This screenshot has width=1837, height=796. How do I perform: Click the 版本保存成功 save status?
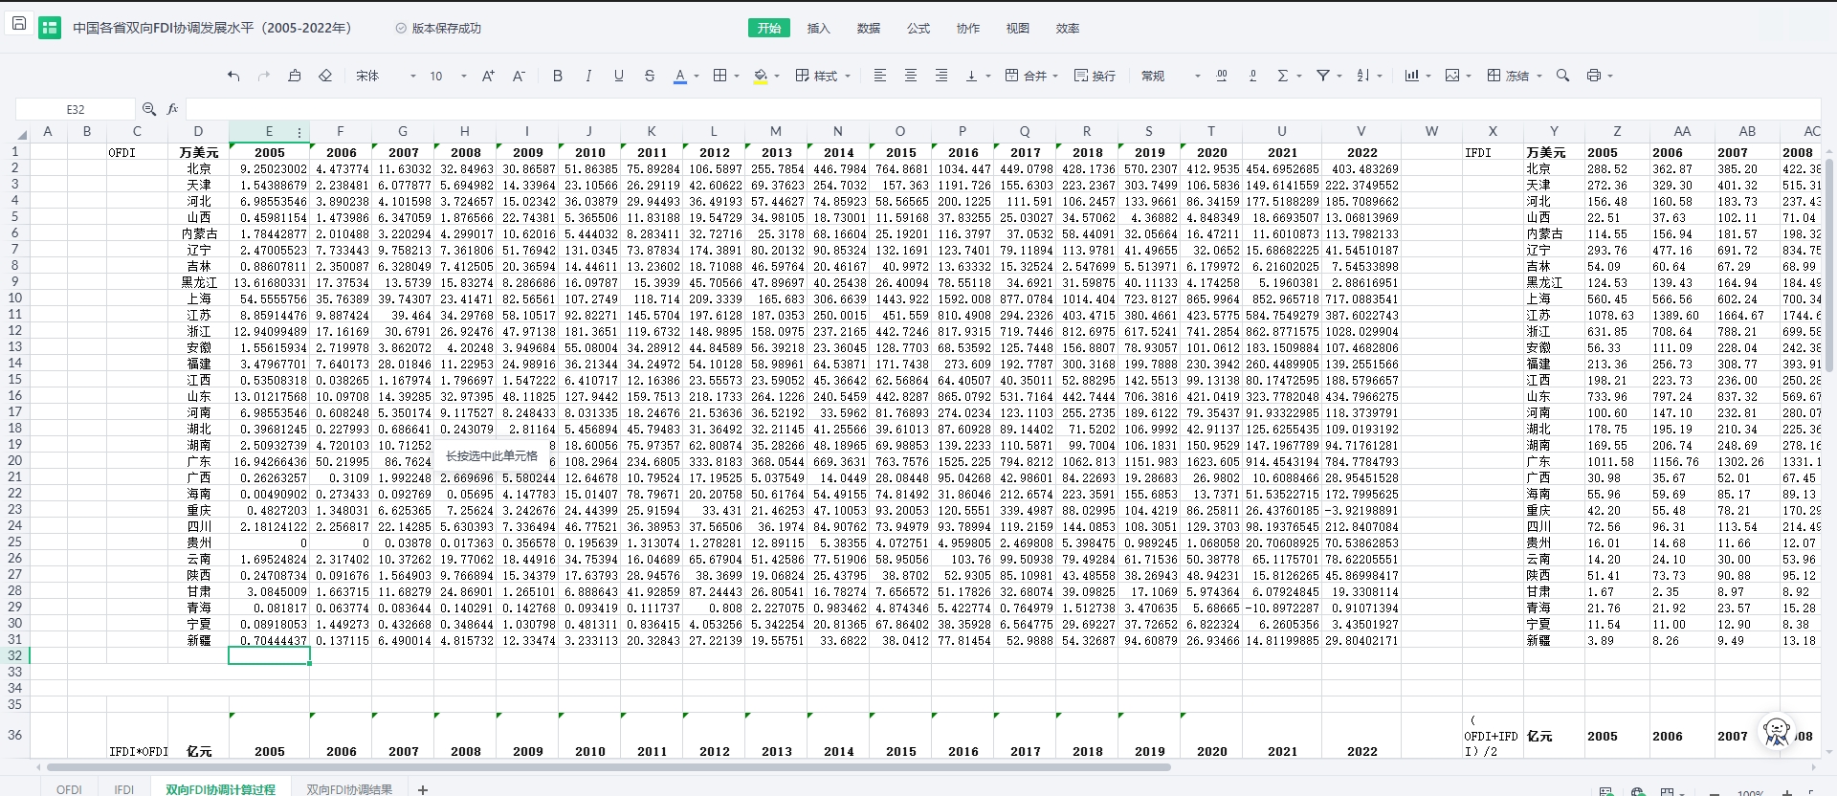pyautogui.click(x=438, y=28)
